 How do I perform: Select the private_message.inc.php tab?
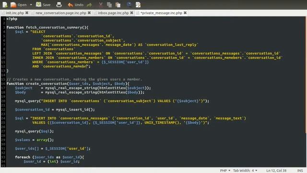[x=161, y=13]
